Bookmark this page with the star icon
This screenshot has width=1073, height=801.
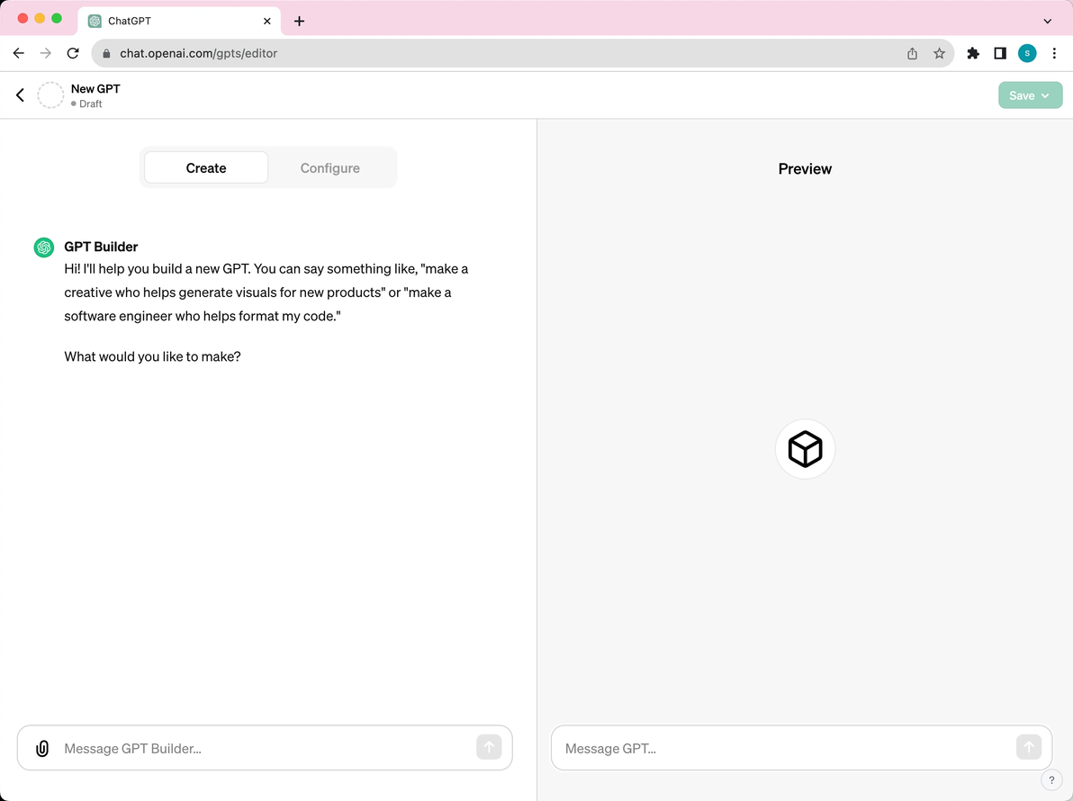click(x=939, y=53)
